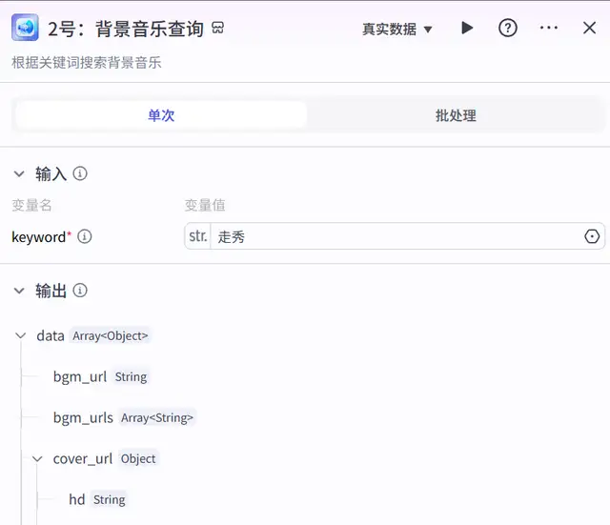Collapse the cover_url Object node
Image resolution: width=610 pixels, height=525 pixels.
[x=37, y=459]
